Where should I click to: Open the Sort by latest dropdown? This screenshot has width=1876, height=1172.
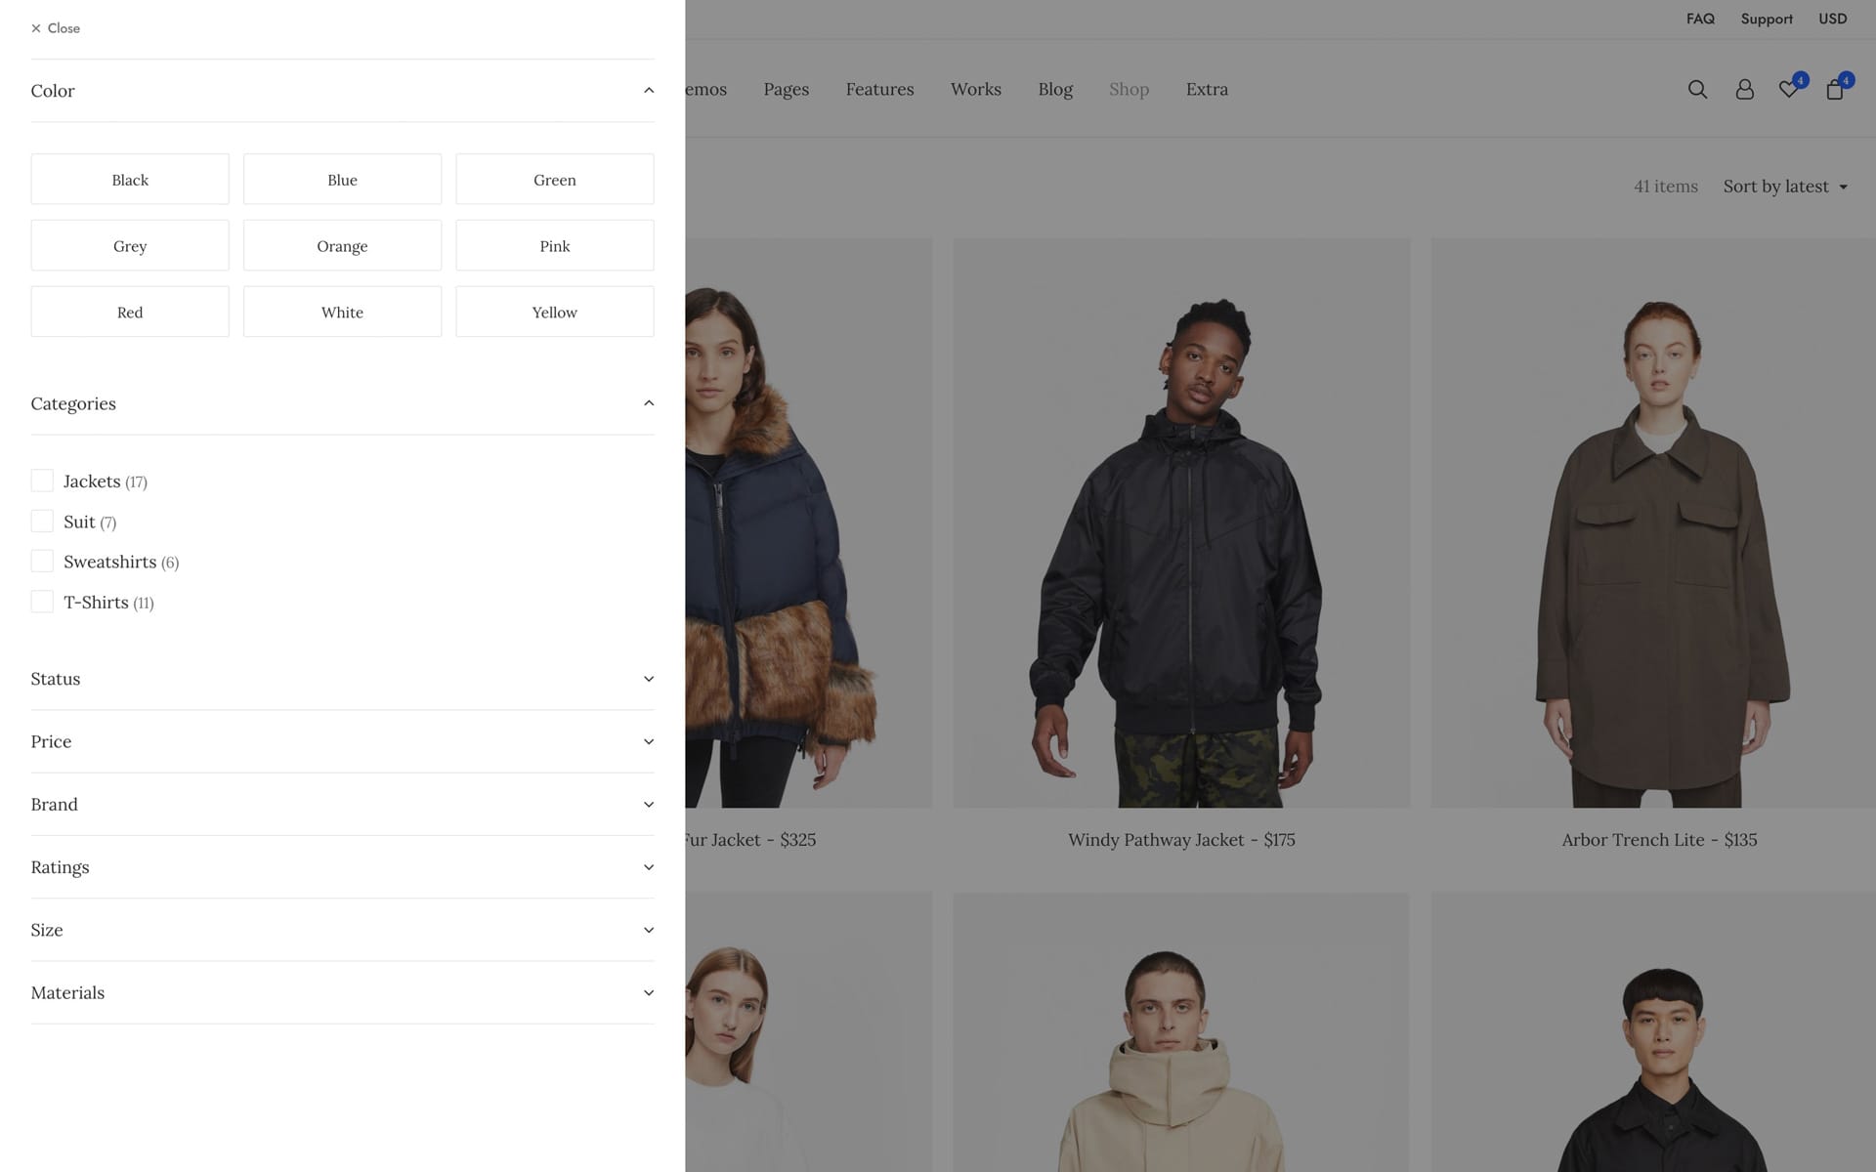pyautogui.click(x=1784, y=187)
